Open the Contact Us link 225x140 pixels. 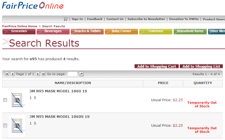115,19
